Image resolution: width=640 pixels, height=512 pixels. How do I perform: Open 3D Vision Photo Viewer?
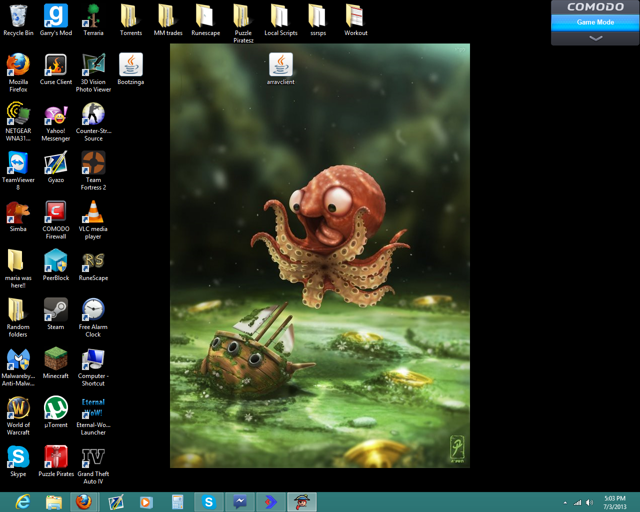(x=93, y=72)
